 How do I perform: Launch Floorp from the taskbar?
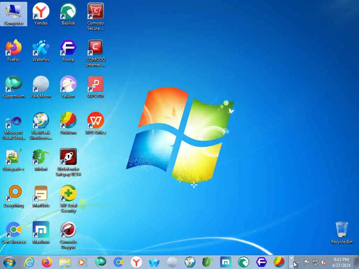(261, 262)
